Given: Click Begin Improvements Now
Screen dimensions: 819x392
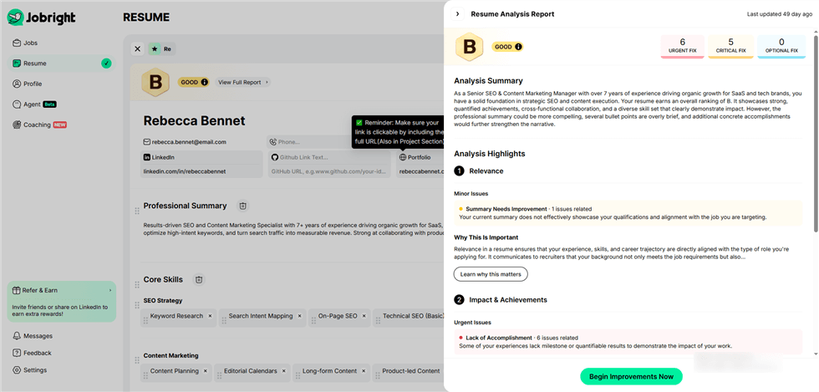Looking at the screenshot, I should pyautogui.click(x=631, y=376).
